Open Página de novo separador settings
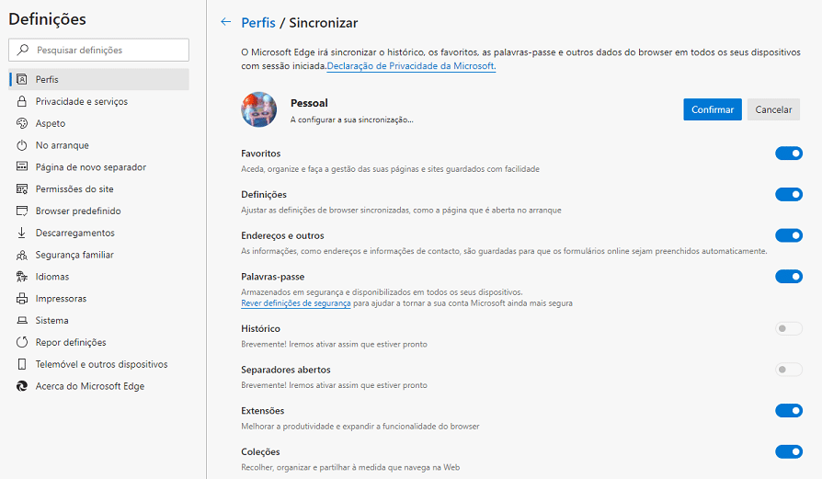Viewport: 822px width, 479px height. (98, 166)
